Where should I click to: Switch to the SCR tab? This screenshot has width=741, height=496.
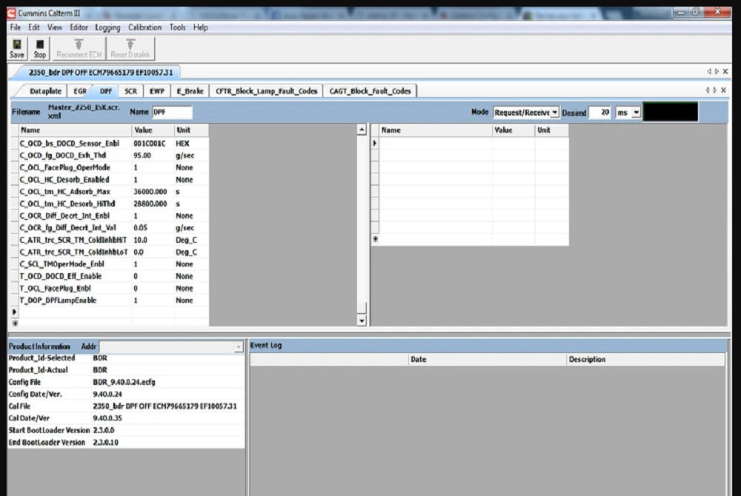click(x=130, y=91)
